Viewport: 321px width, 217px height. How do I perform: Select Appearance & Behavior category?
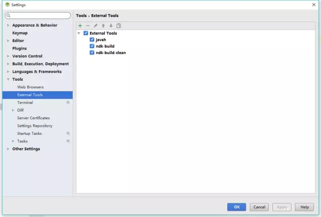point(35,25)
